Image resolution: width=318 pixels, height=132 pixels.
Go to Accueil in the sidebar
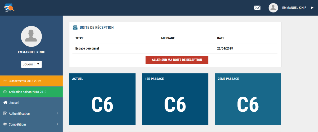point(14,103)
